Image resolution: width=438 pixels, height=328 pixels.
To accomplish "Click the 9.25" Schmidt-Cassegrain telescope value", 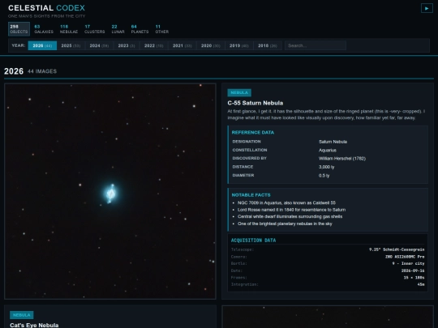I will click(x=397, y=249).
